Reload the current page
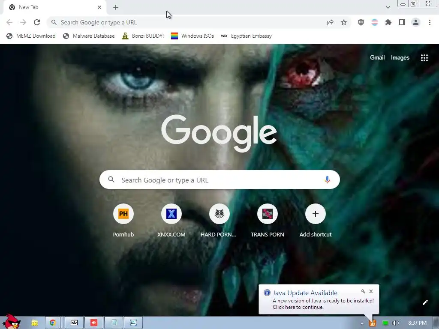 (x=37, y=22)
